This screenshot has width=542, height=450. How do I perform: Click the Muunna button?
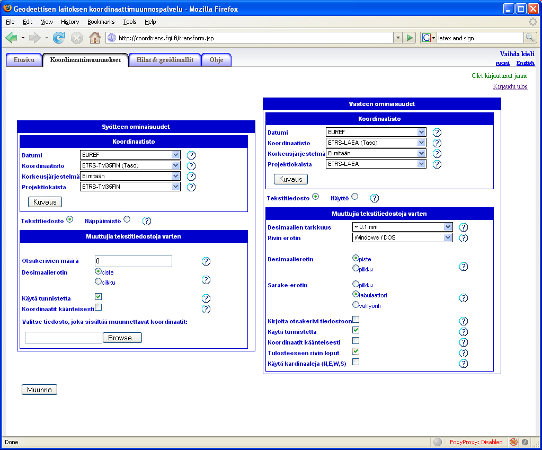(39, 390)
